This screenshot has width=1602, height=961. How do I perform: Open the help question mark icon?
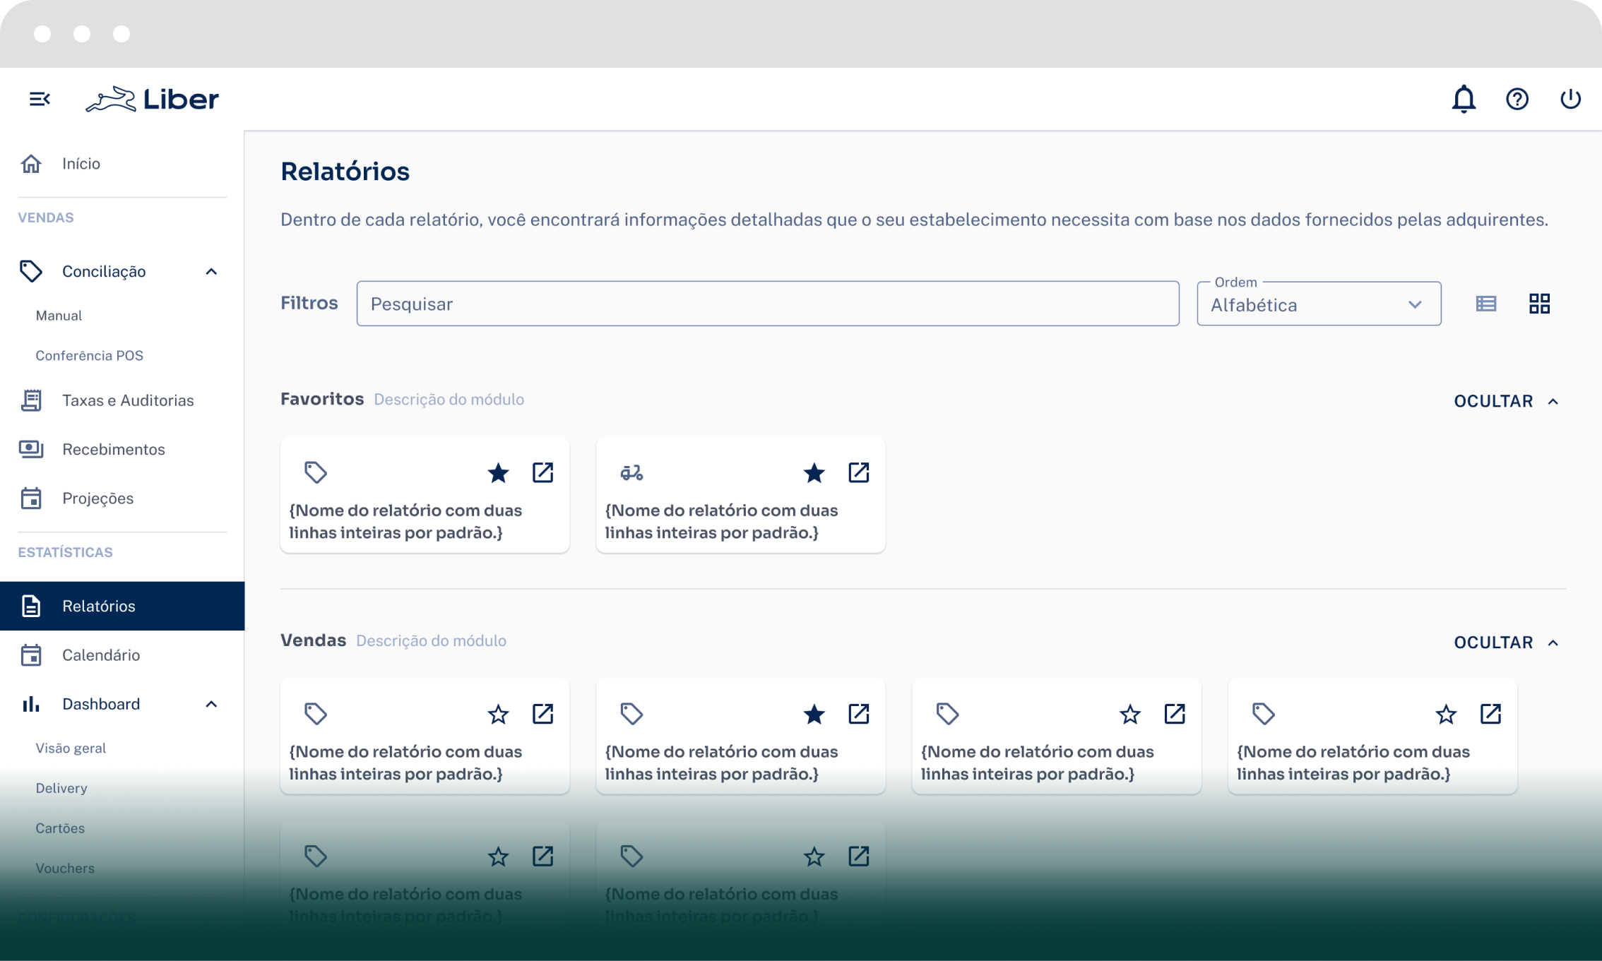(1517, 99)
